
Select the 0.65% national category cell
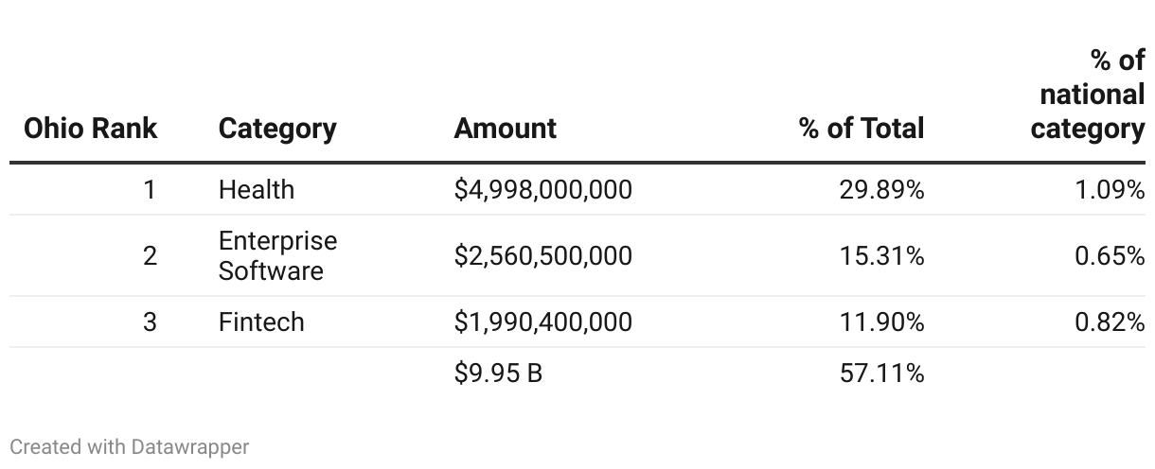pos(1110,256)
